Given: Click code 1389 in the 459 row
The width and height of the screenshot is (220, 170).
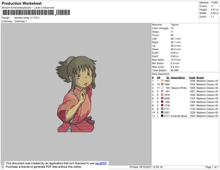Looking at the screenshot, I should pos(192,102).
